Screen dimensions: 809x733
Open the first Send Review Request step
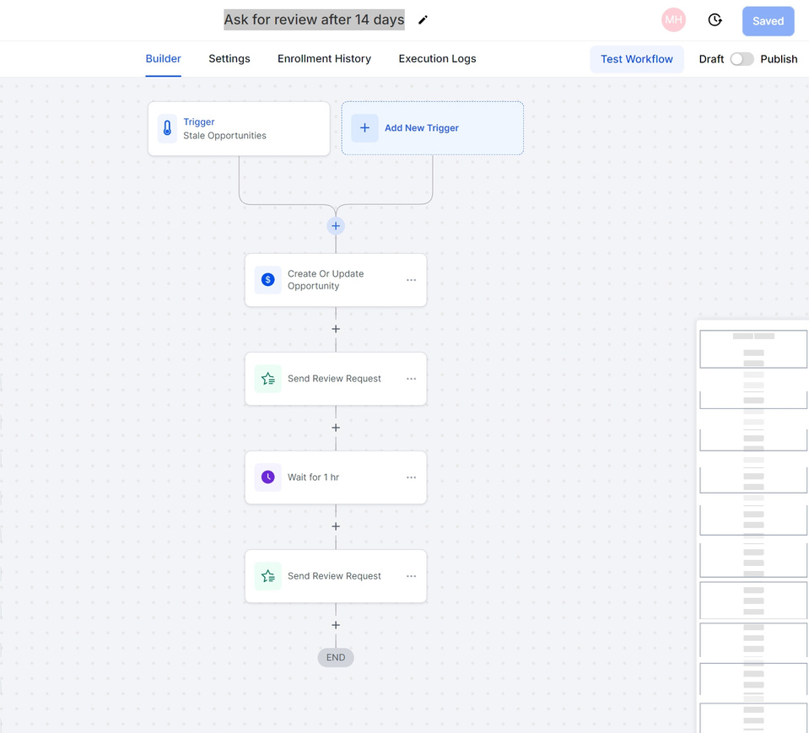336,379
